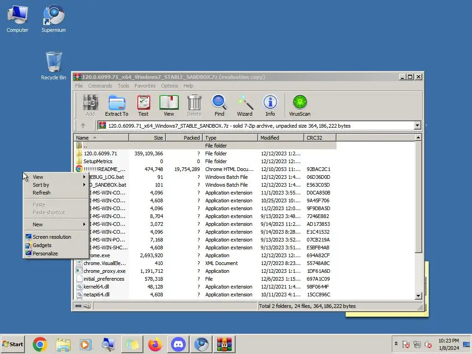
Task: Click the file list vertical scrollbar thumb
Action: 418,197
